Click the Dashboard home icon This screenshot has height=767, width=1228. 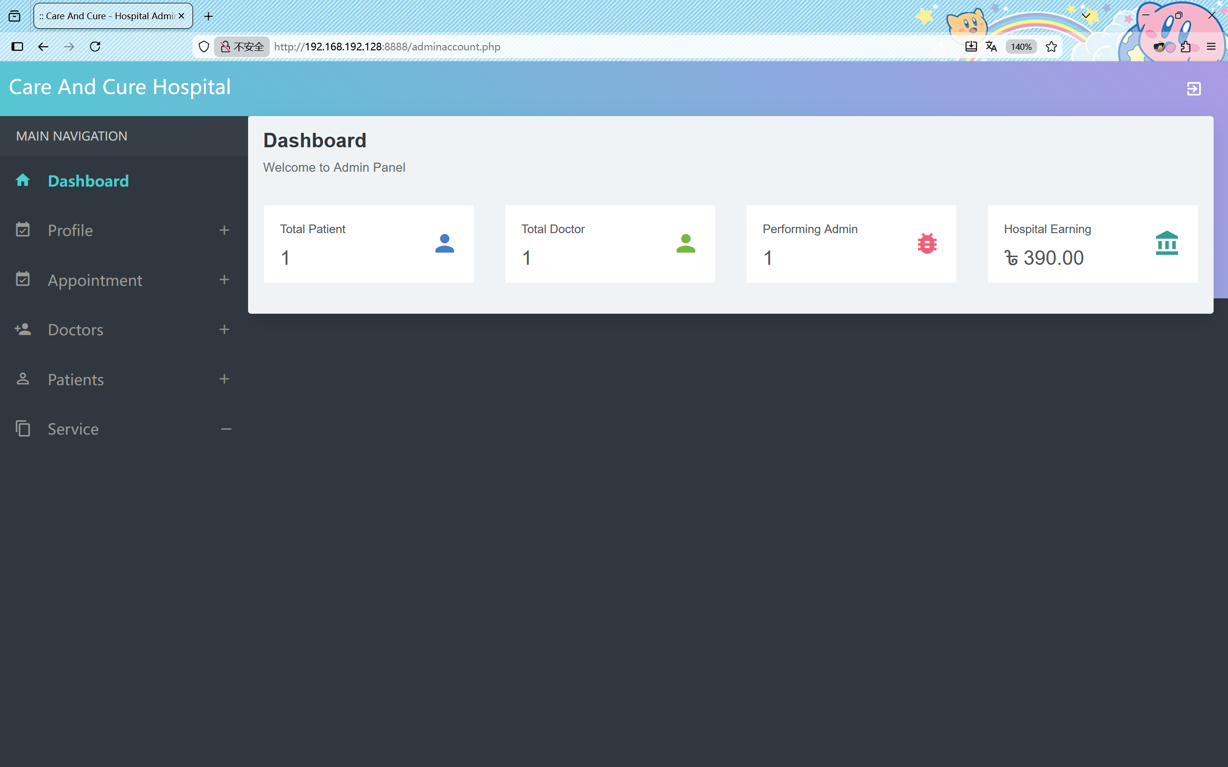coord(23,180)
